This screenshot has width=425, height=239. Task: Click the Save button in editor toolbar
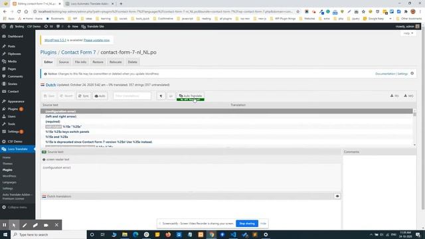[49, 96]
